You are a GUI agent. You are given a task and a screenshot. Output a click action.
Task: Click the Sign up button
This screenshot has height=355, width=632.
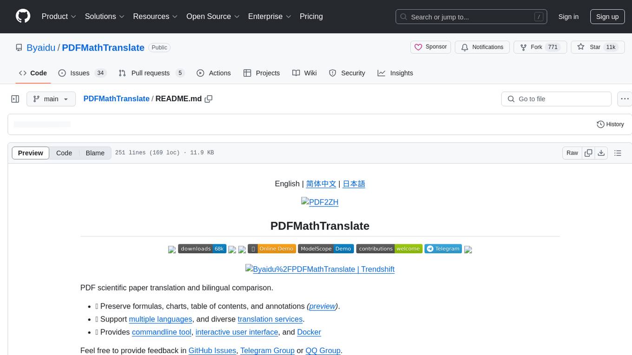click(607, 17)
